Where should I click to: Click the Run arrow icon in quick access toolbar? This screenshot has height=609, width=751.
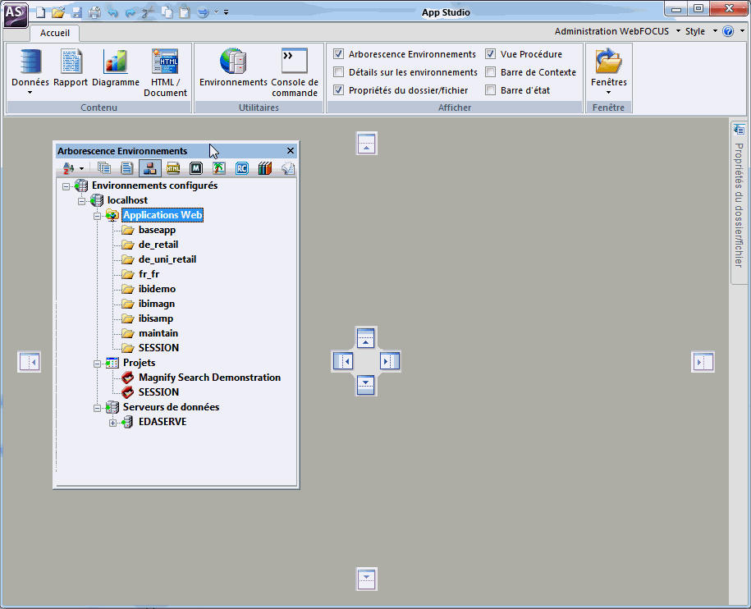[x=203, y=12]
